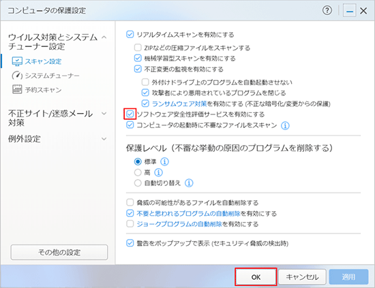This screenshot has width=375, height=288.
Task: Expand the 例外設定 section
Action: tap(104, 139)
